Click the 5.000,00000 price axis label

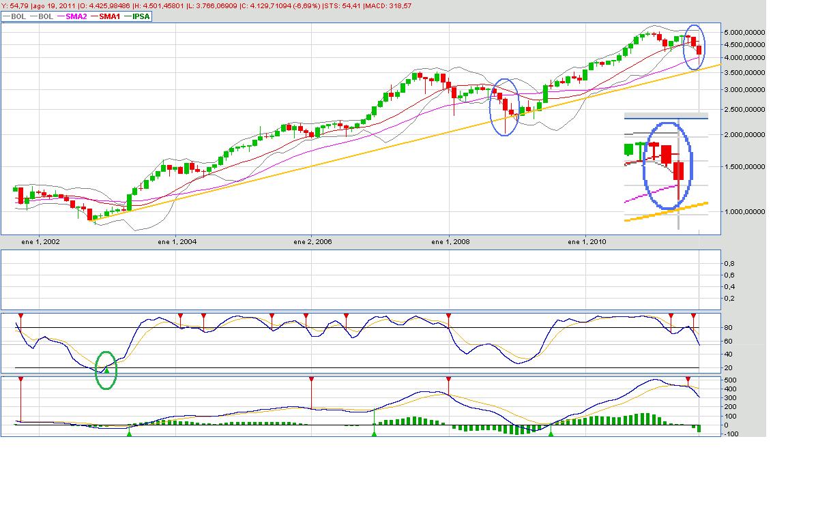pos(744,32)
